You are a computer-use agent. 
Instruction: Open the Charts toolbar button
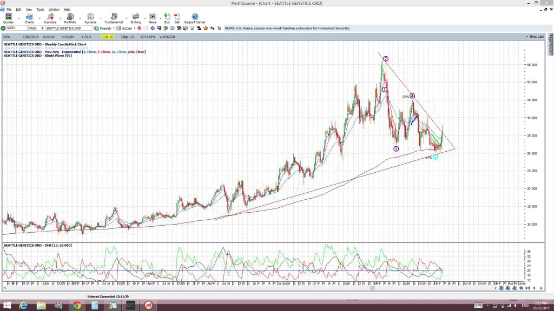pyautogui.click(x=29, y=18)
